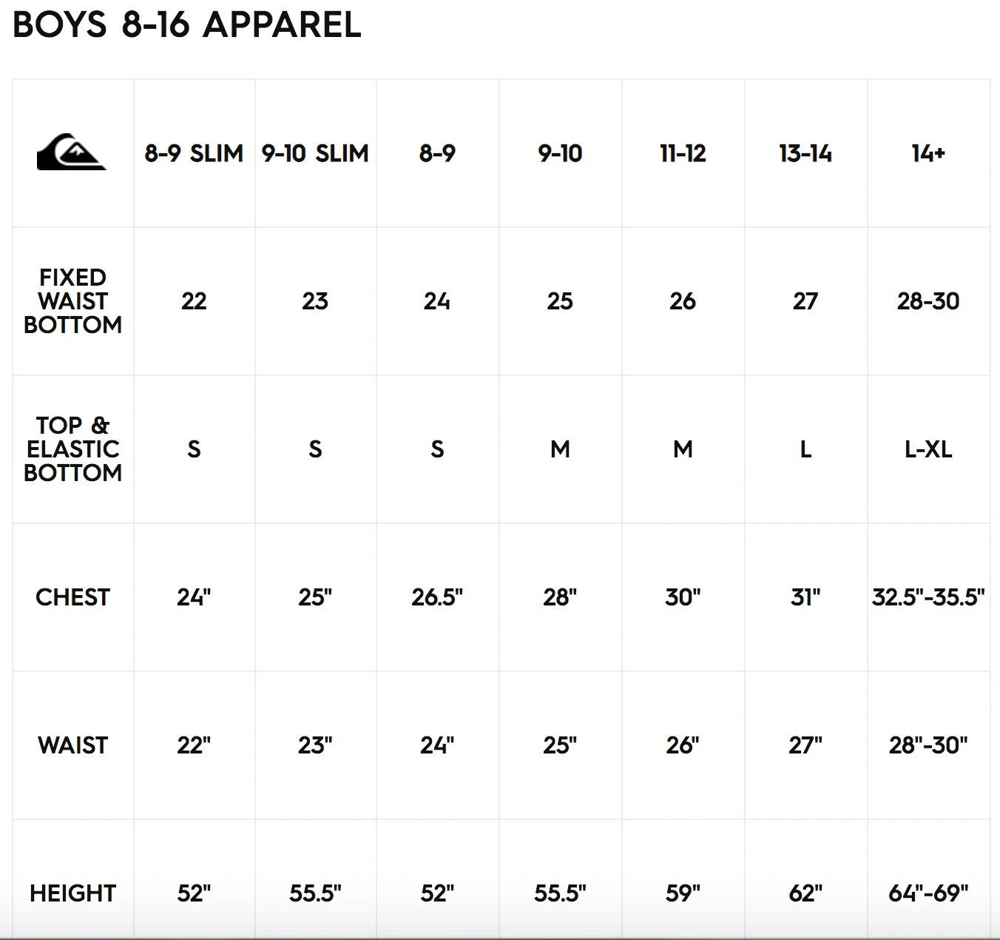Click the WAIST row label

72,745
